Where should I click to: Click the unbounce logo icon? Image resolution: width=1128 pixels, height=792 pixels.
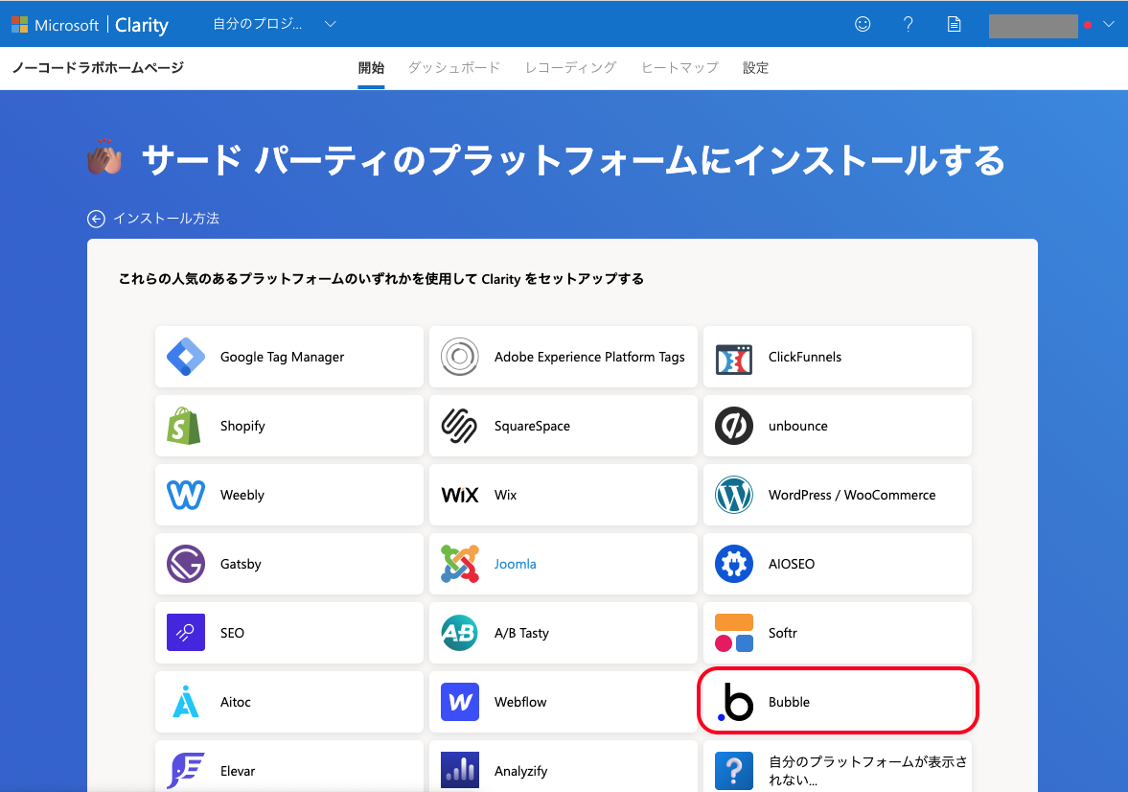click(x=734, y=426)
